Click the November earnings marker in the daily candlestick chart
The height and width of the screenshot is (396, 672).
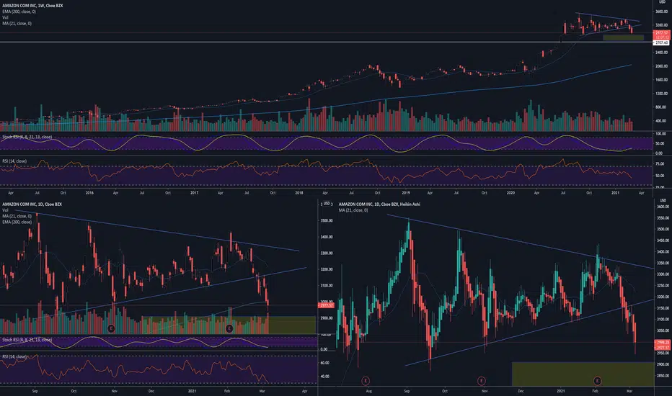(111, 328)
